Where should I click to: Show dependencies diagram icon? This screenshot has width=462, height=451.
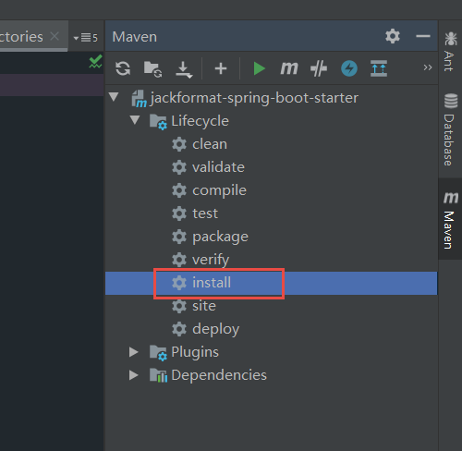click(379, 68)
